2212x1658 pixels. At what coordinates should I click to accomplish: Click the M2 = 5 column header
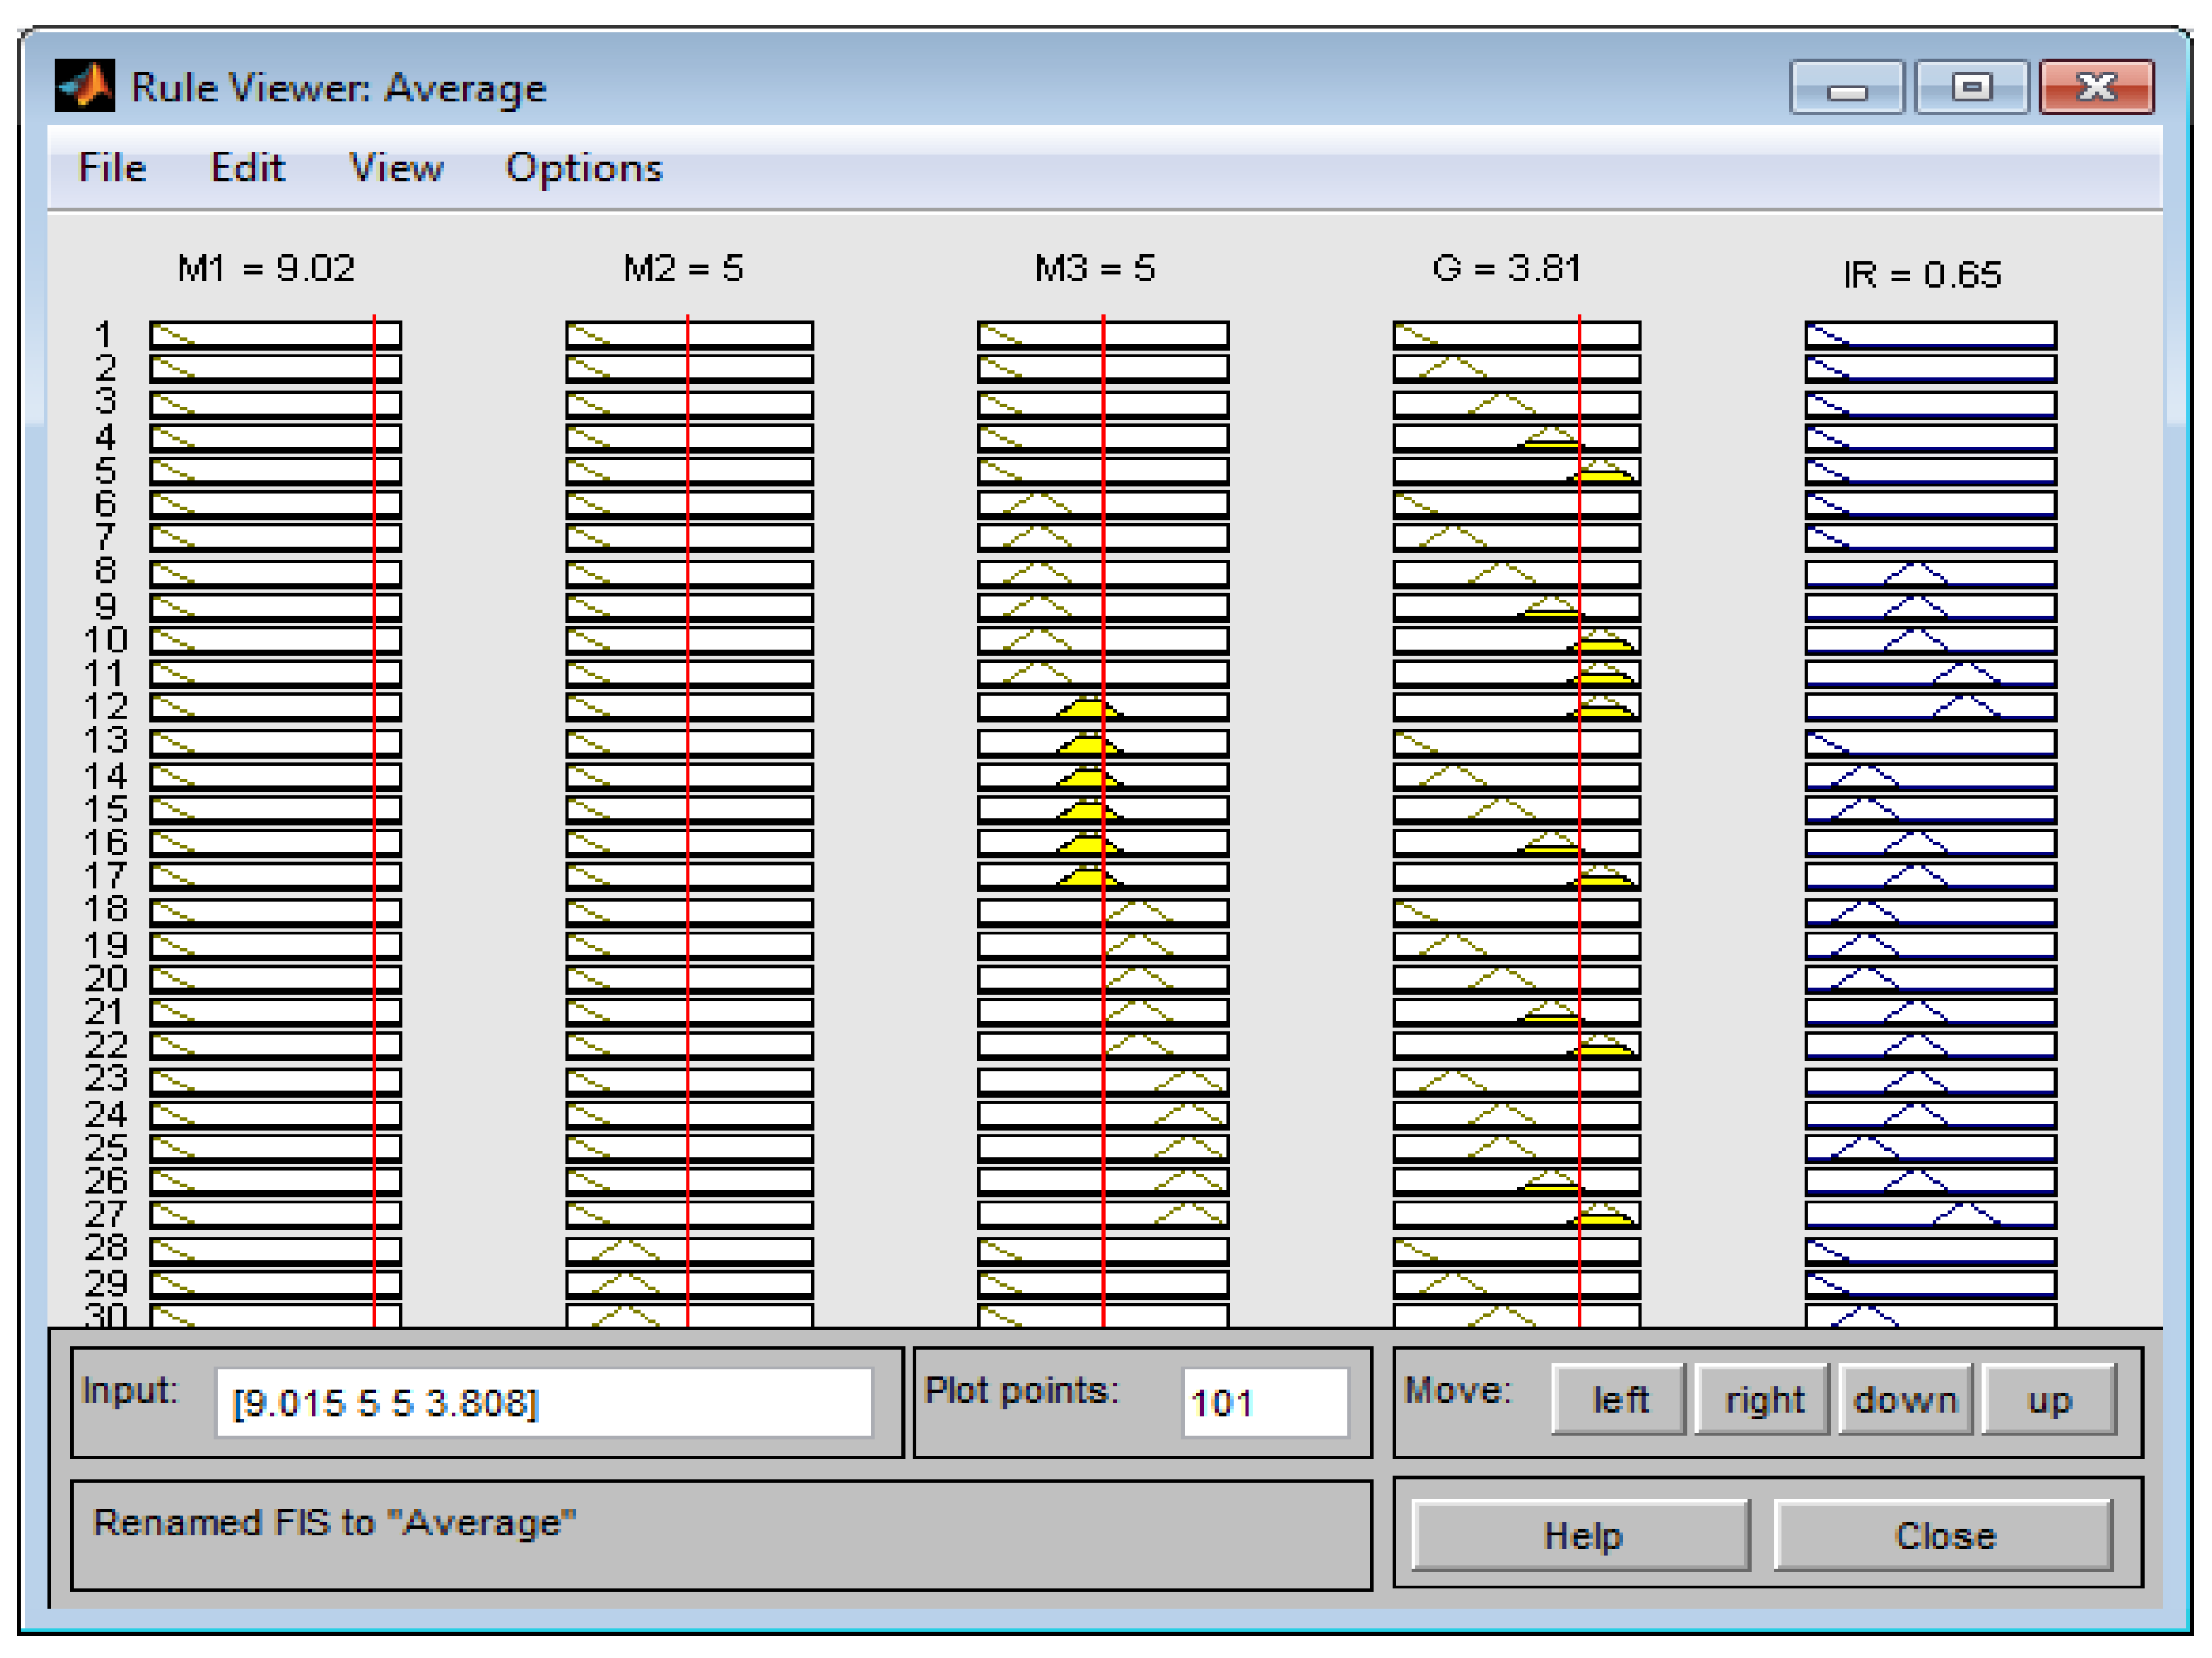(x=683, y=268)
